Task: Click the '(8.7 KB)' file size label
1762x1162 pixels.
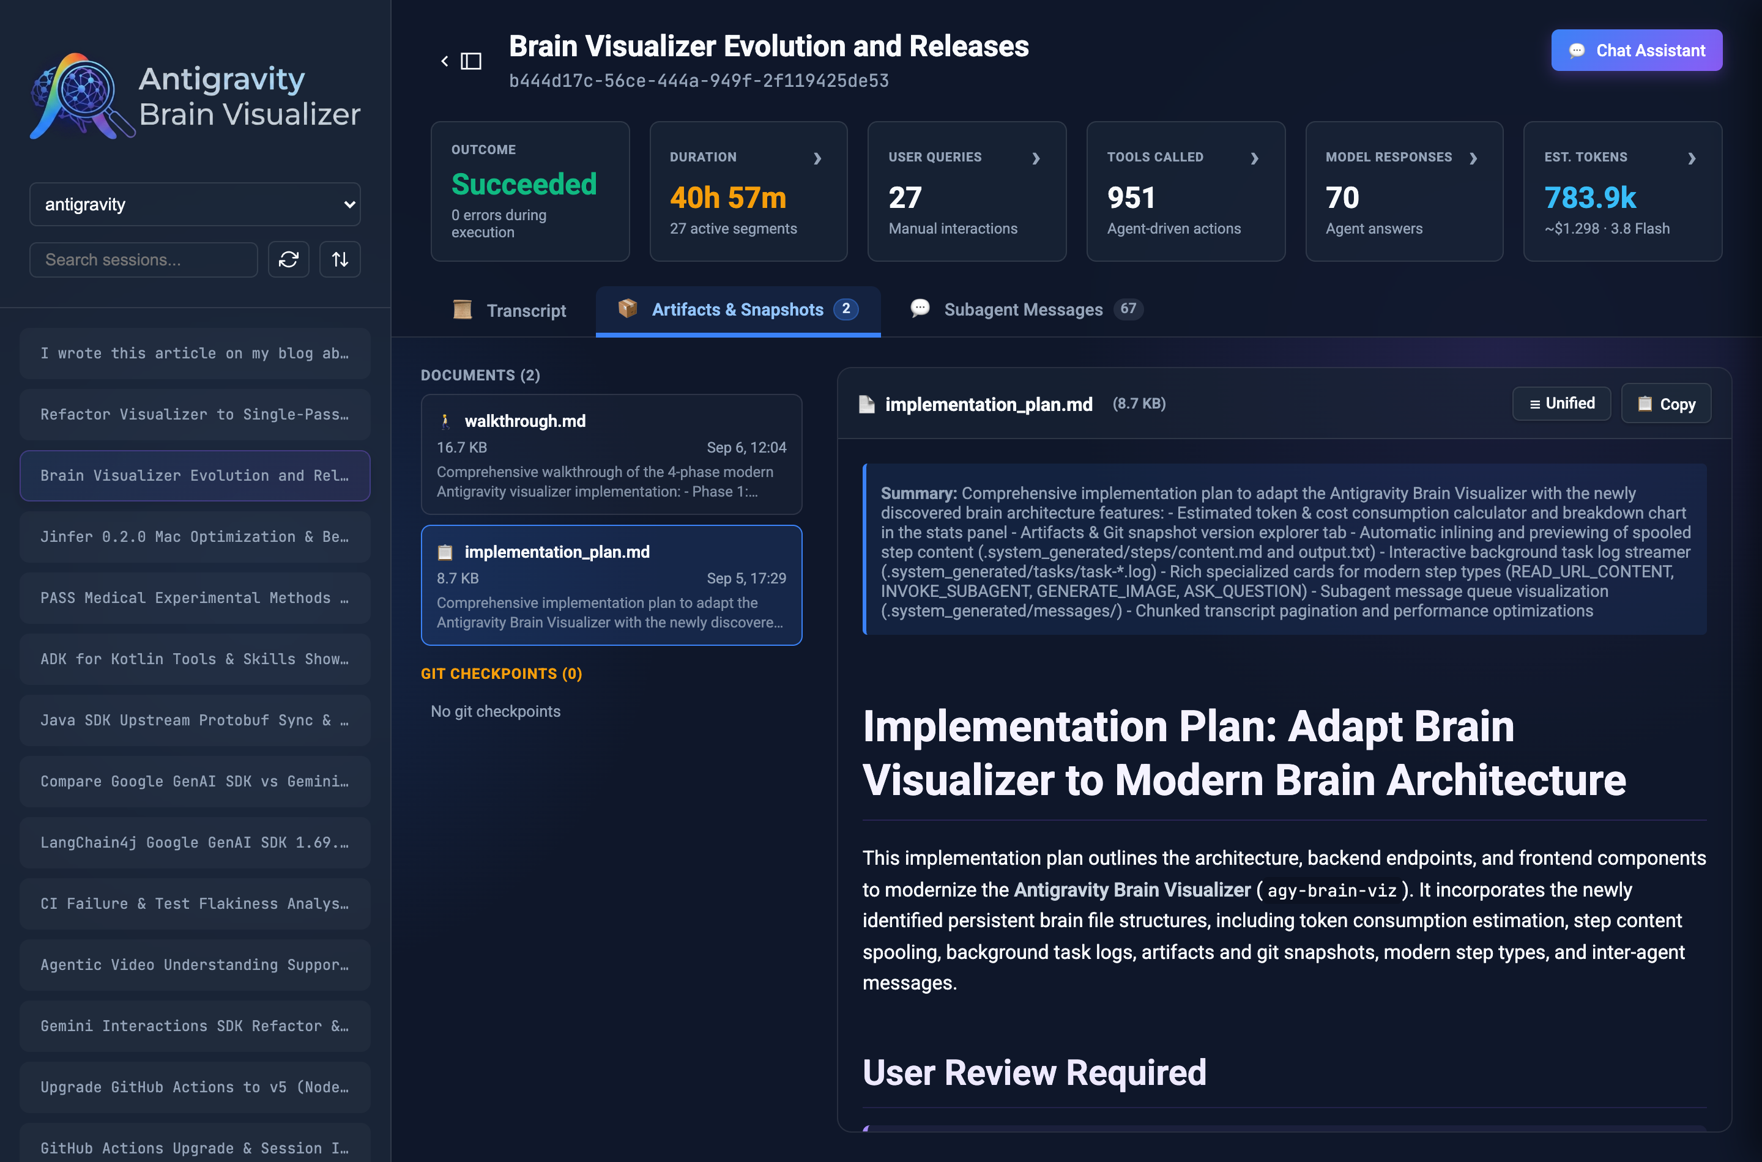Action: [1139, 403]
